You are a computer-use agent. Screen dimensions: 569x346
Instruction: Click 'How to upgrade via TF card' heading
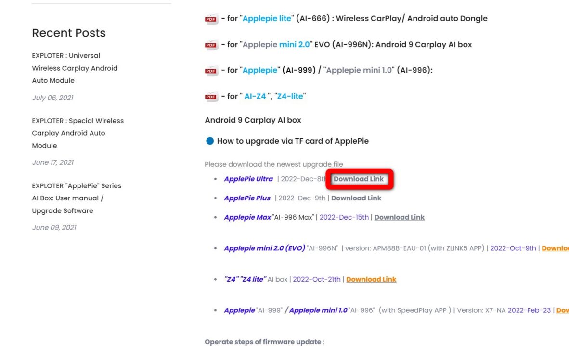coord(293,141)
